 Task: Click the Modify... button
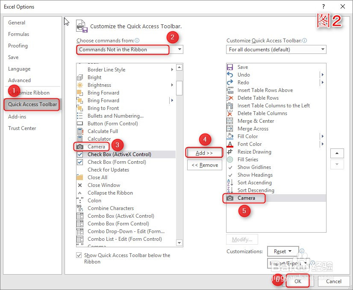pos(242,240)
